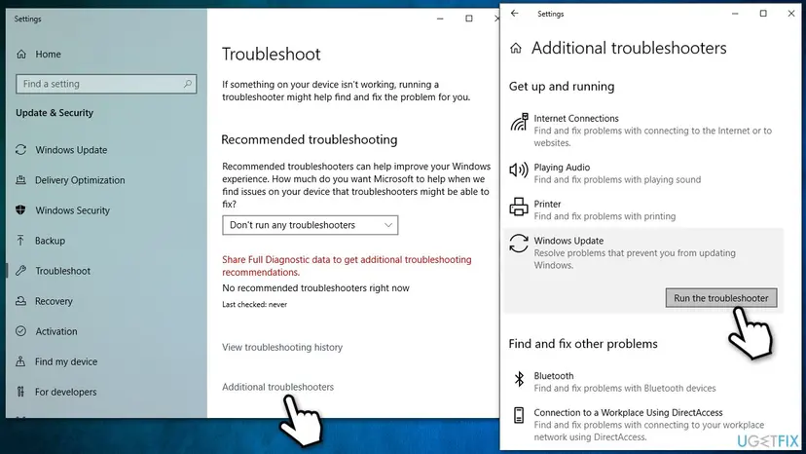
Task: Minimize the Troubleshoot Settings window
Action: [440, 19]
